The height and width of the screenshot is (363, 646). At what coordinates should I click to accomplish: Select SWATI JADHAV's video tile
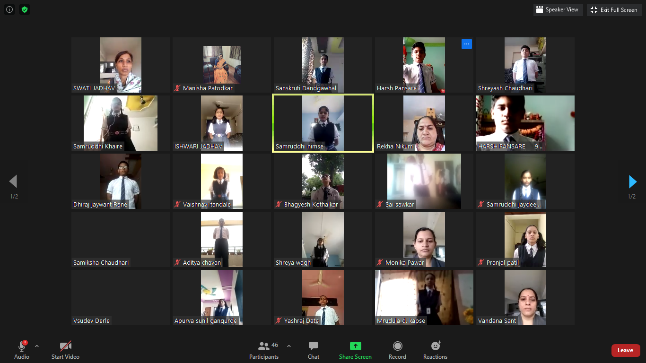tap(121, 65)
